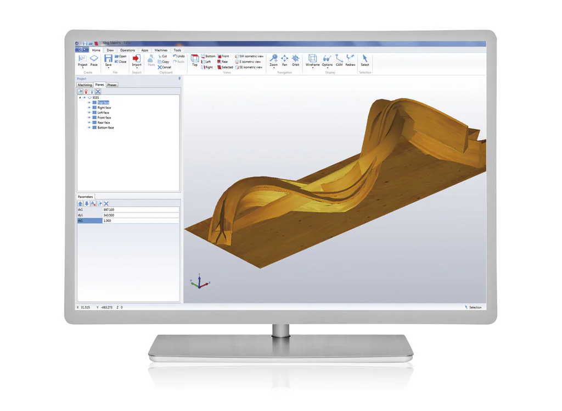
Task: Hide the Front face plane
Action: [89, 118]
